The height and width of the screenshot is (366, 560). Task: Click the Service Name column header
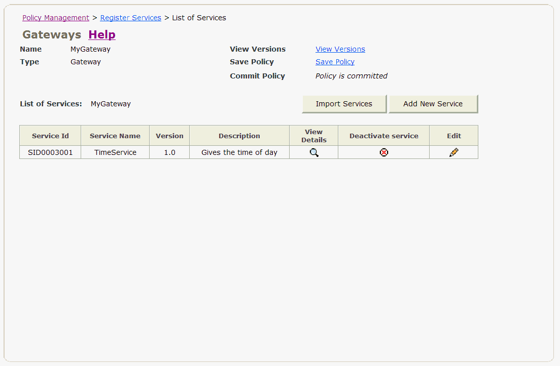pyautogui.click(x=115, y=136)
